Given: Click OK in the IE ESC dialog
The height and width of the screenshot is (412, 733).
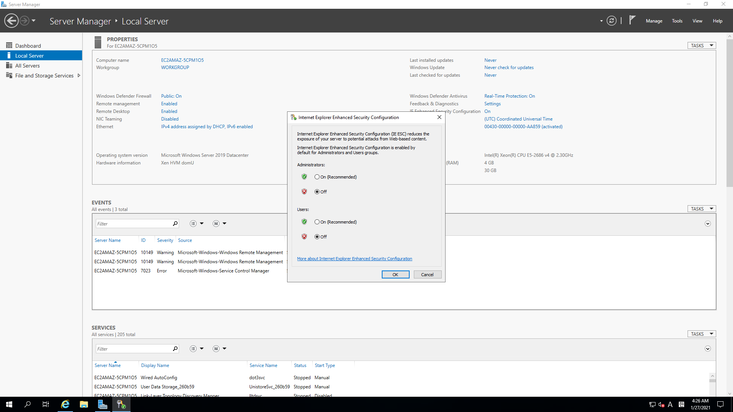Looking at the screenshot, I should coord(395,275).
